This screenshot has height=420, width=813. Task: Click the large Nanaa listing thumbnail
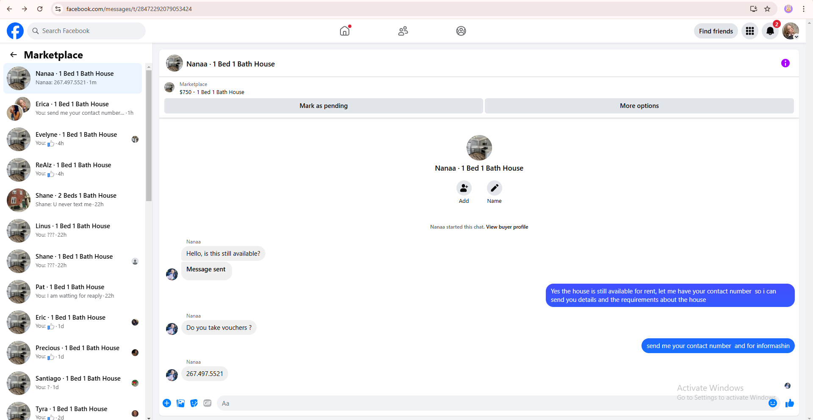[x=479, y=148]
